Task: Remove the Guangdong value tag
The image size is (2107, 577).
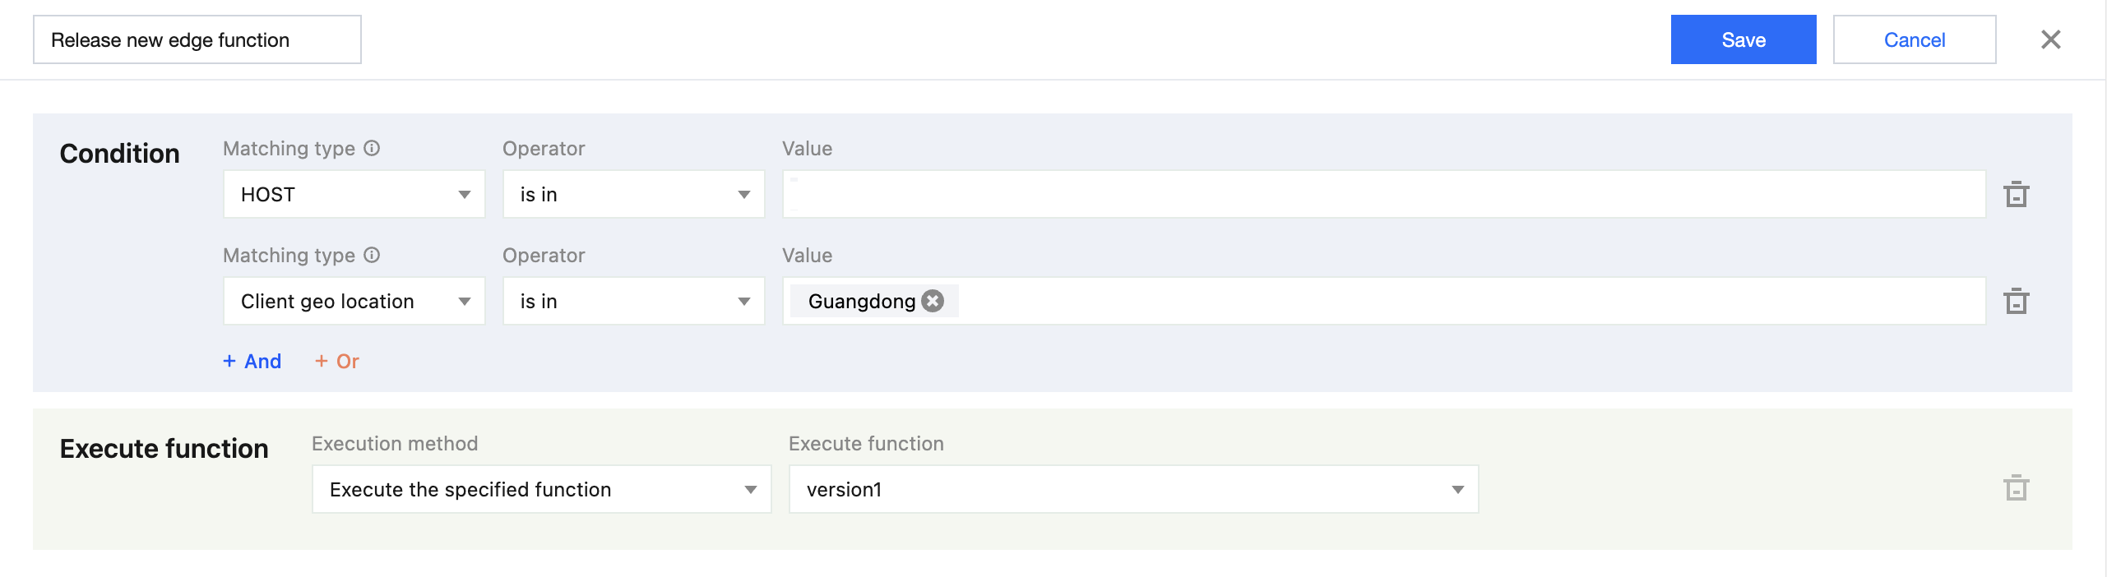Action: (x=933, y=302)
